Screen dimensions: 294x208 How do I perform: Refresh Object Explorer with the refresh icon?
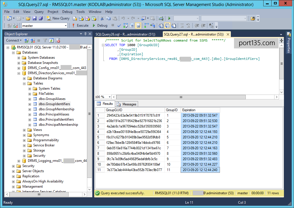(51, 41)
